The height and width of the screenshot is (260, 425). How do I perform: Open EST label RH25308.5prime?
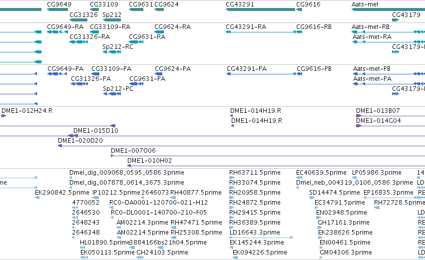(x=196, y=233)
